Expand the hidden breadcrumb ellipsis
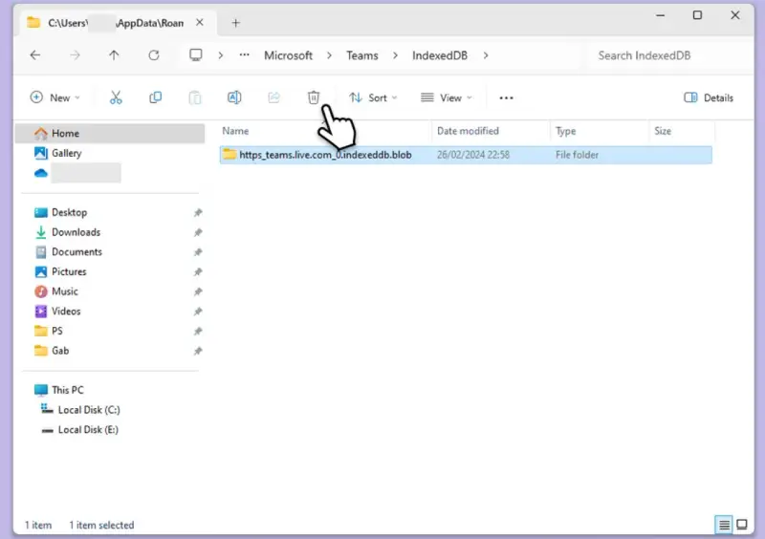The height and width of the screenshot is (539, 765). [245, 55]
